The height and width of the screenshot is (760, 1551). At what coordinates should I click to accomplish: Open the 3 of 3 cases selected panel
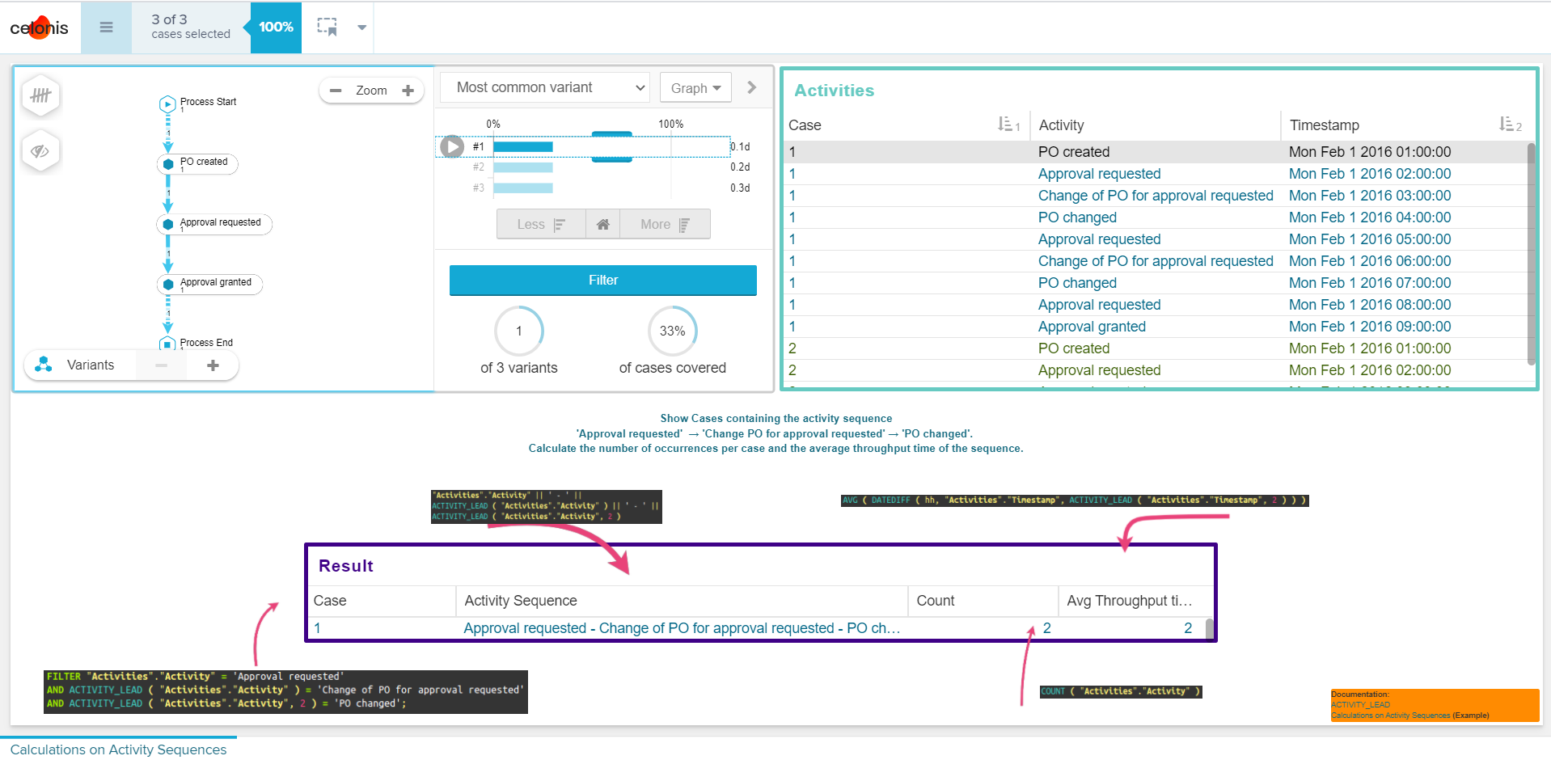[x=190, y=27]
